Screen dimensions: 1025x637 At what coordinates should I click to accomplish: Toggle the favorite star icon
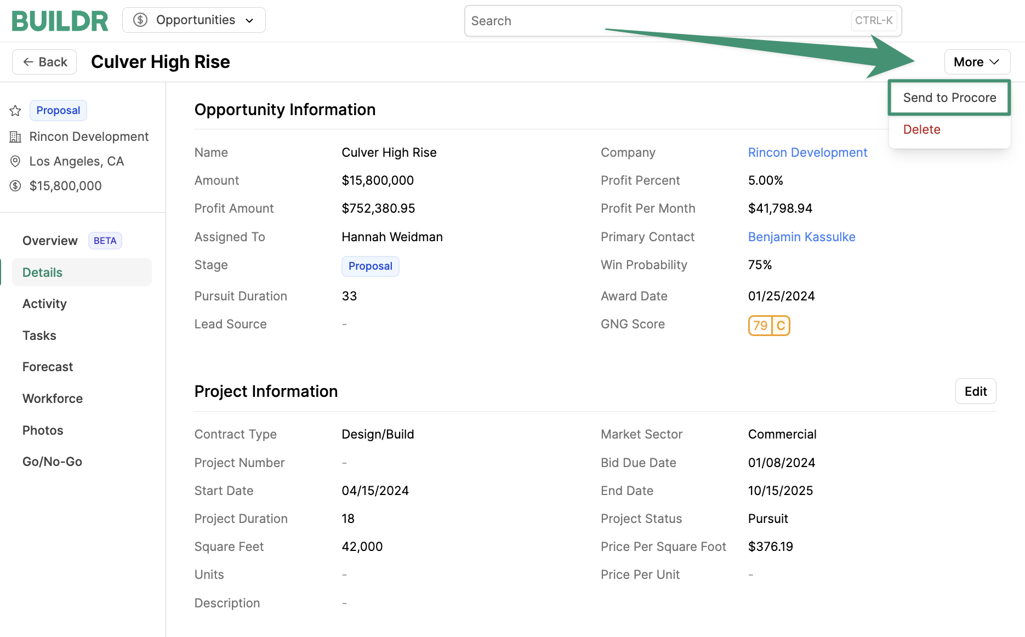[15, 111]
